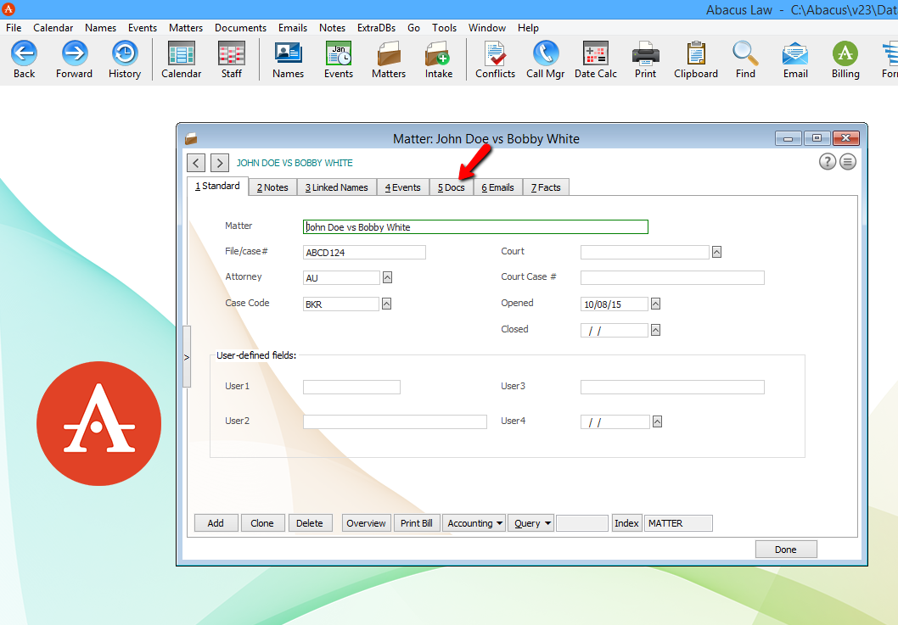Open the Names toolbar icon
898x625 pixels.
[288, 53]
